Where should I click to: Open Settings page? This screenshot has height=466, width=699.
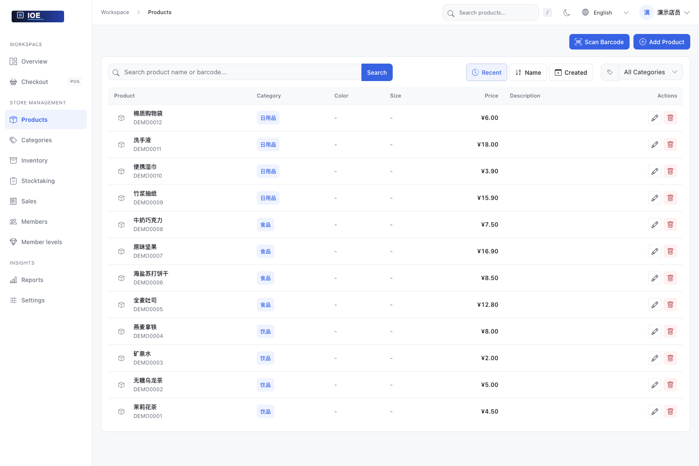(x=46, y=300)
